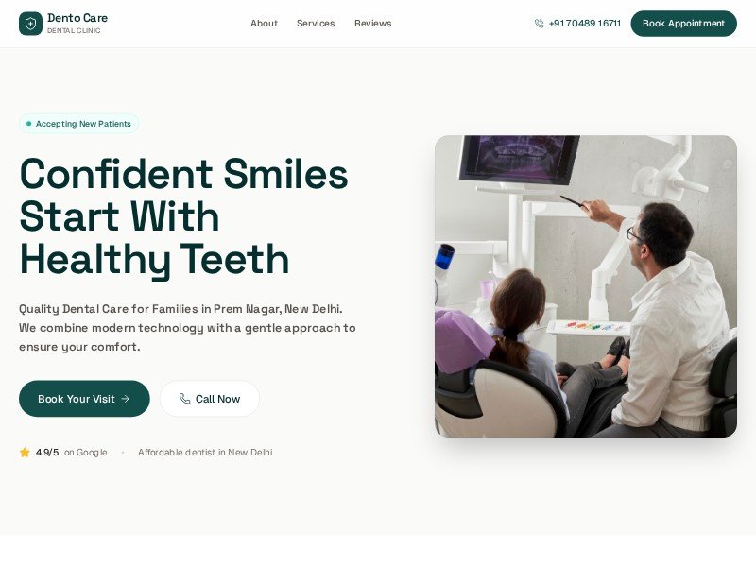756x567 pixels.
Task: Click the DENTAL CLINIC subtitle under the logo
Action: point(74,31)
